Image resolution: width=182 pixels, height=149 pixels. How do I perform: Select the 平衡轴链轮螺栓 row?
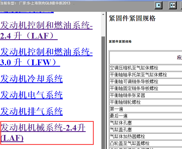(x=146, y=102)
